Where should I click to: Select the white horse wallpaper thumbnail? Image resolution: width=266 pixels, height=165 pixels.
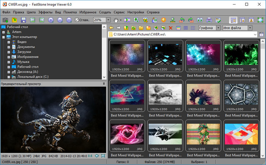coord(165,96)
